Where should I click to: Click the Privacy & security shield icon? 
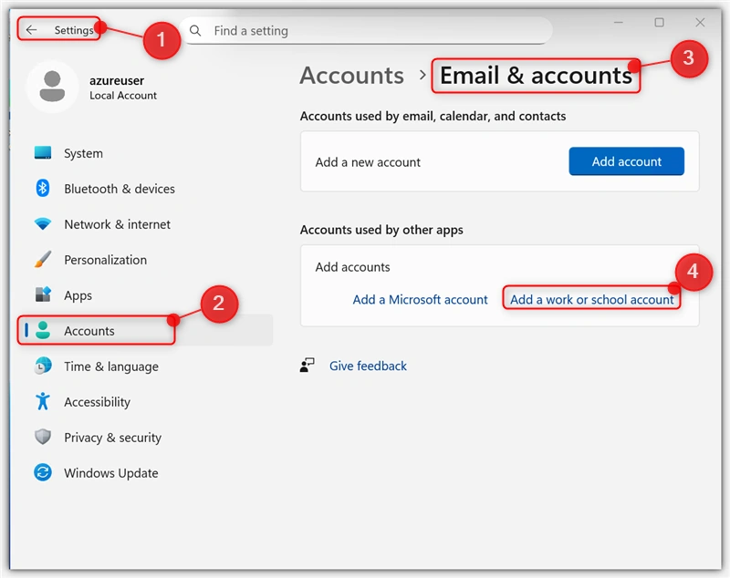[43, 437]
